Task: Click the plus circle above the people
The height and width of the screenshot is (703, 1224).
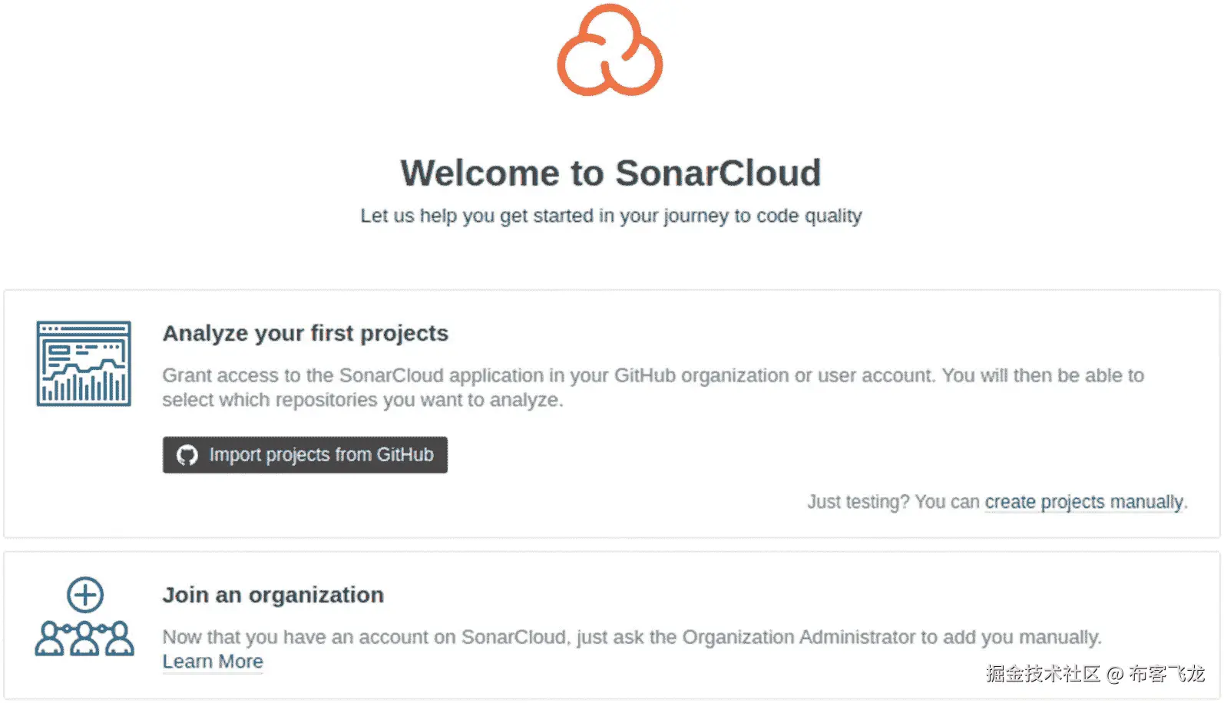Action: [84, 595]
